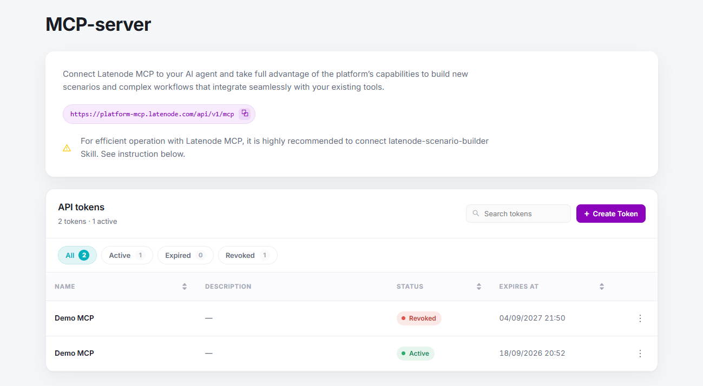Click the DESCRIPTION column header
Viewport: 703px width, 386px height.
(x=228, y=287)
